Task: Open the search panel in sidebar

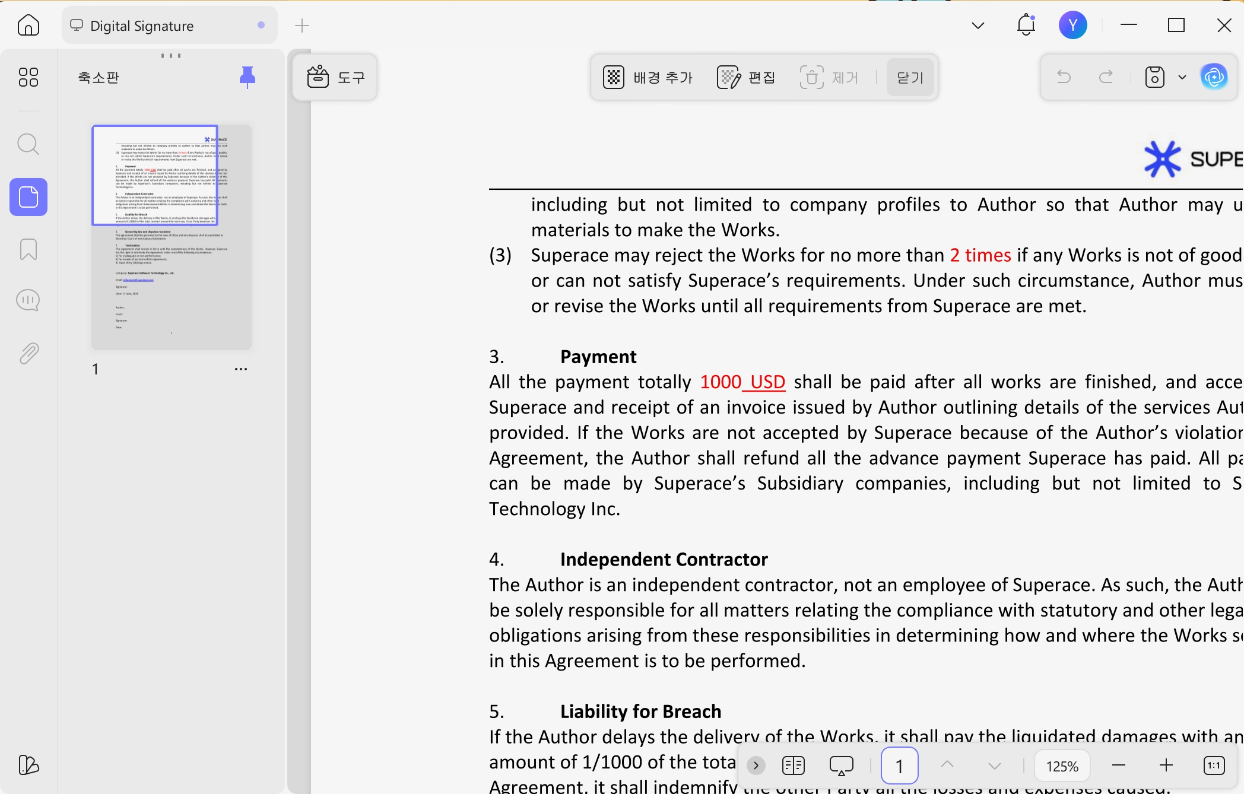Action: [x=28, y=144]
